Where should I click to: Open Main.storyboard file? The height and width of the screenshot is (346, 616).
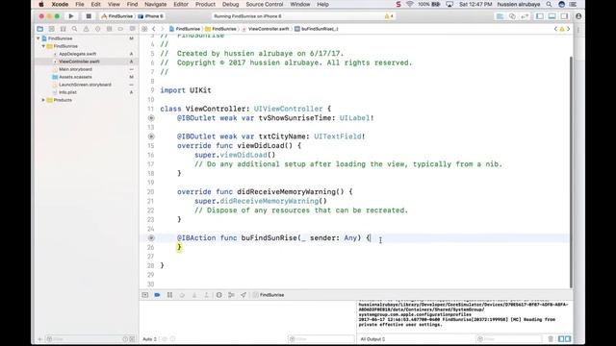click(x=75, y=69)
